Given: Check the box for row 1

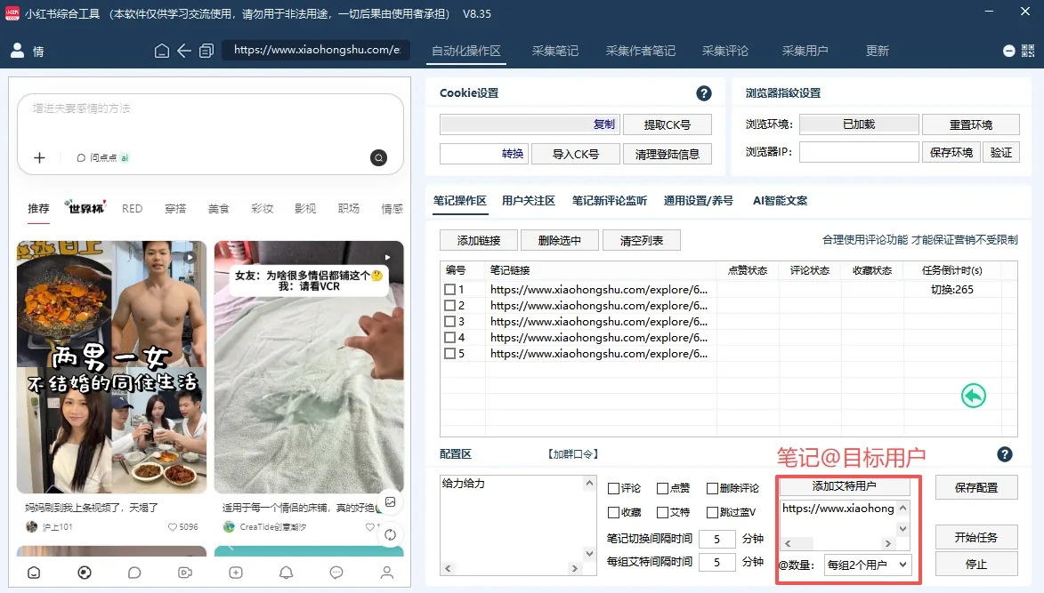Looking at the screenshot, I should (x=449, y=290).
